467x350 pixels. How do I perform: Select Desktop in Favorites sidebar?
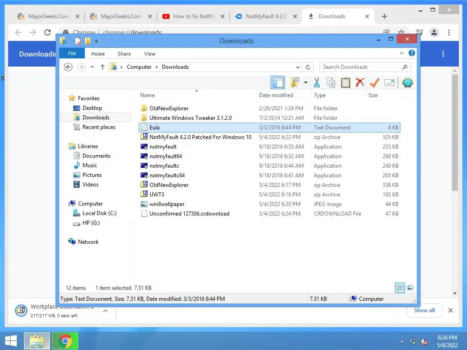(92, 108)
